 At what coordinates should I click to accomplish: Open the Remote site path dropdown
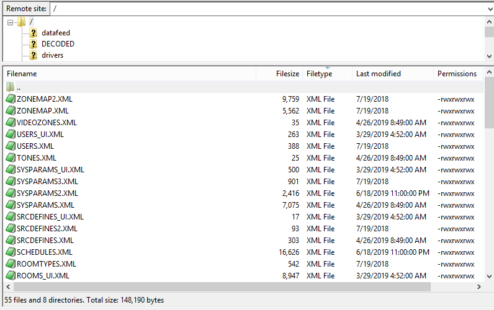488,9
